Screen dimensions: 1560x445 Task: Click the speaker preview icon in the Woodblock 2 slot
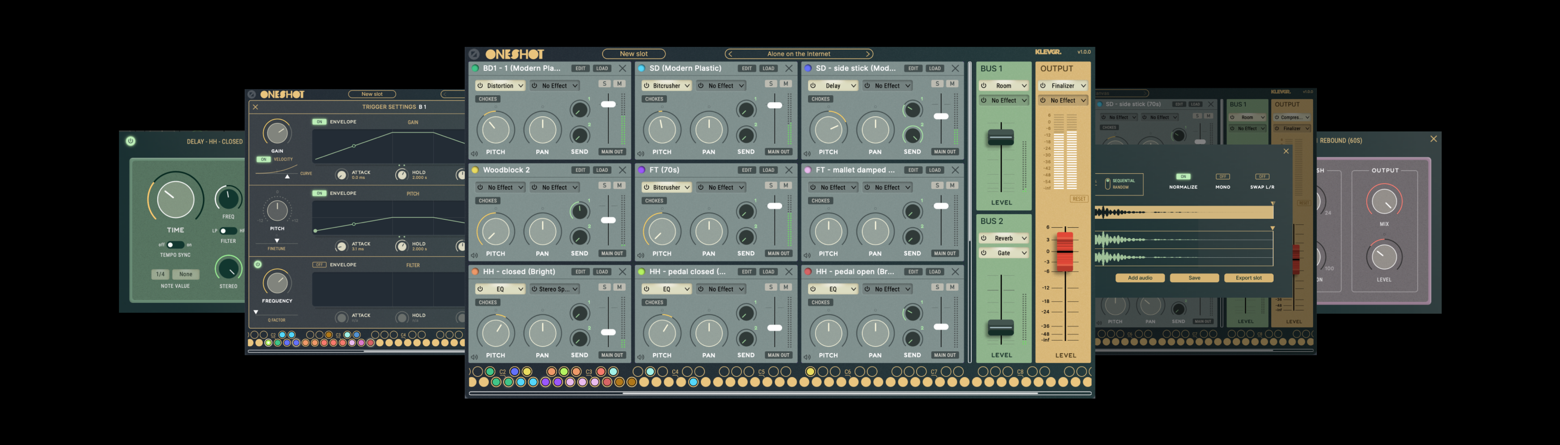tap(474, 256)
